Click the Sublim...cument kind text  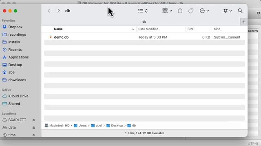click(x=227, y=37)
